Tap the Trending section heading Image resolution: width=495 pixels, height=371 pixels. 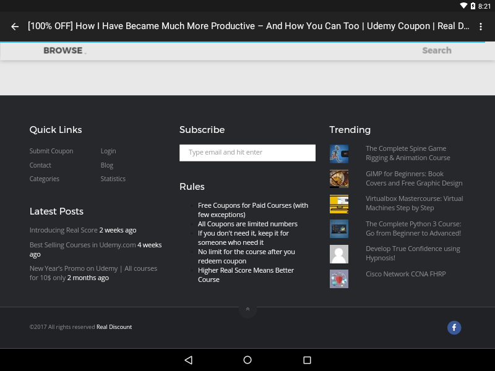pos(350,130)
